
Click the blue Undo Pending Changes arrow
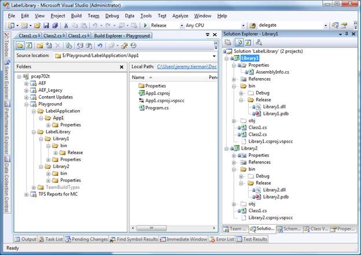click(100, 45)
